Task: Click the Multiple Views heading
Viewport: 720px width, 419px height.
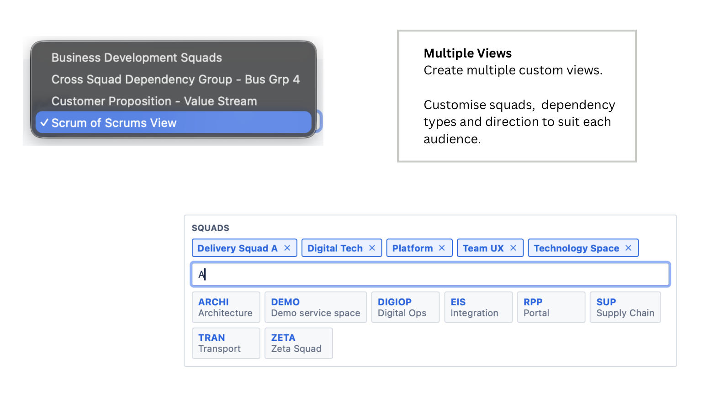Action: coord(468,53)
